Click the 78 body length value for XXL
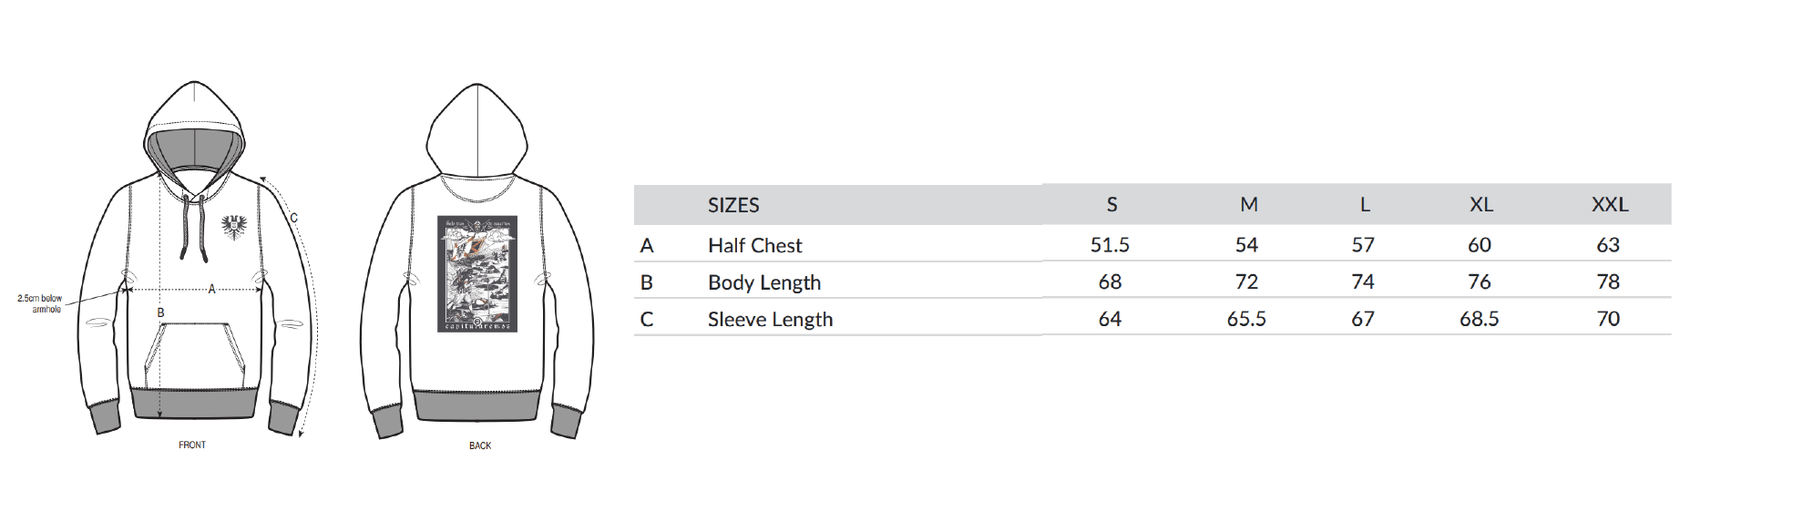This screenshot has height=522, width=1813. pos(1608,282)
